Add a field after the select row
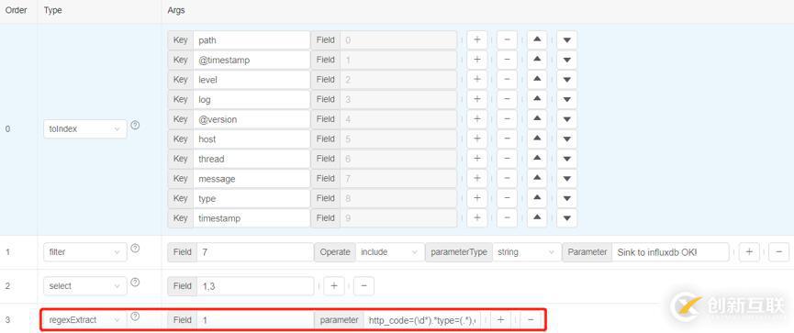Screen dimensions: 794x333 pyautogui.click(x=334, y=286)
